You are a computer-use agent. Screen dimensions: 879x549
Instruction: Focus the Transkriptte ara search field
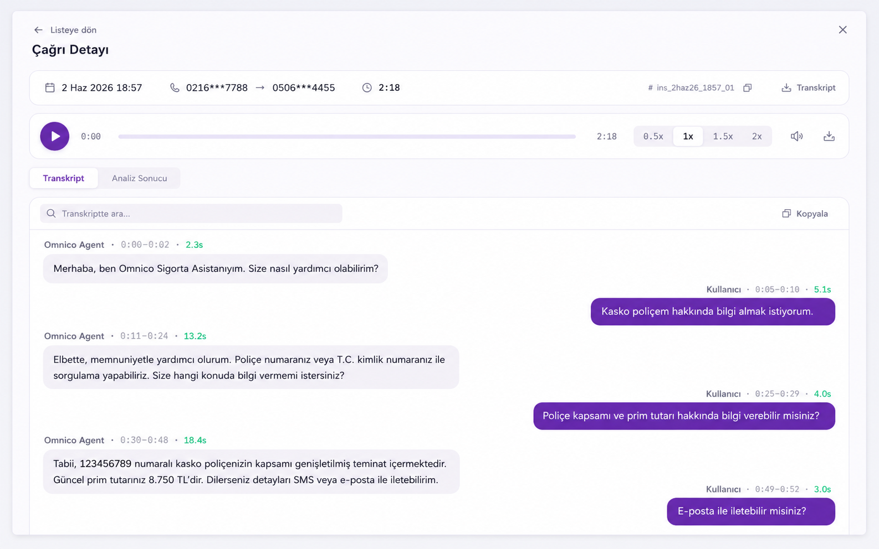tap(191, 214)
